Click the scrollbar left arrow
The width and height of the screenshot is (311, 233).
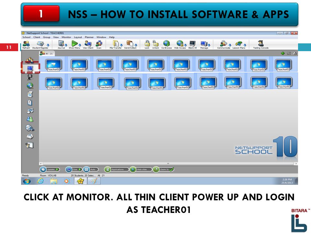click(x=41, y=164)
